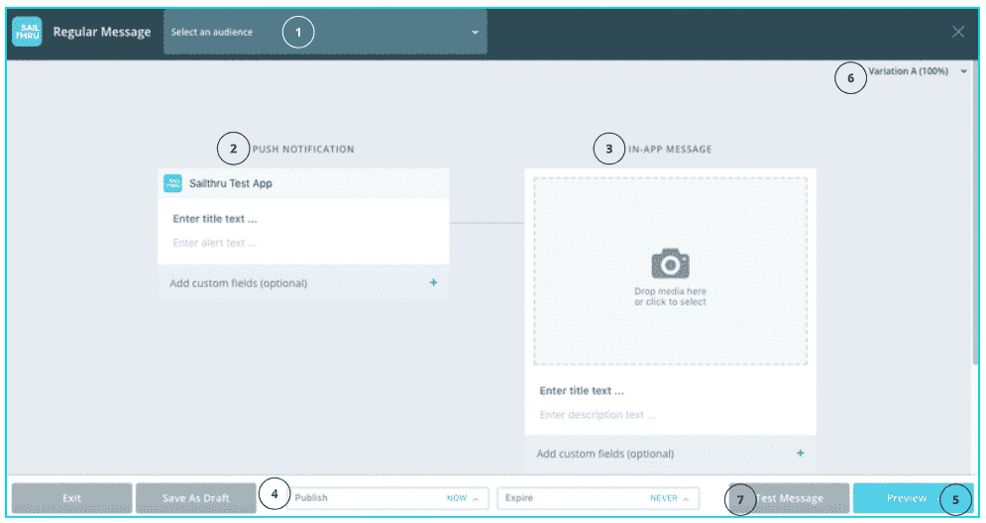Click plus icon under in-app message

click(x=800, y=454)
